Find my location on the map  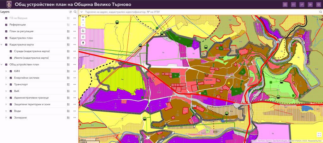83,37
